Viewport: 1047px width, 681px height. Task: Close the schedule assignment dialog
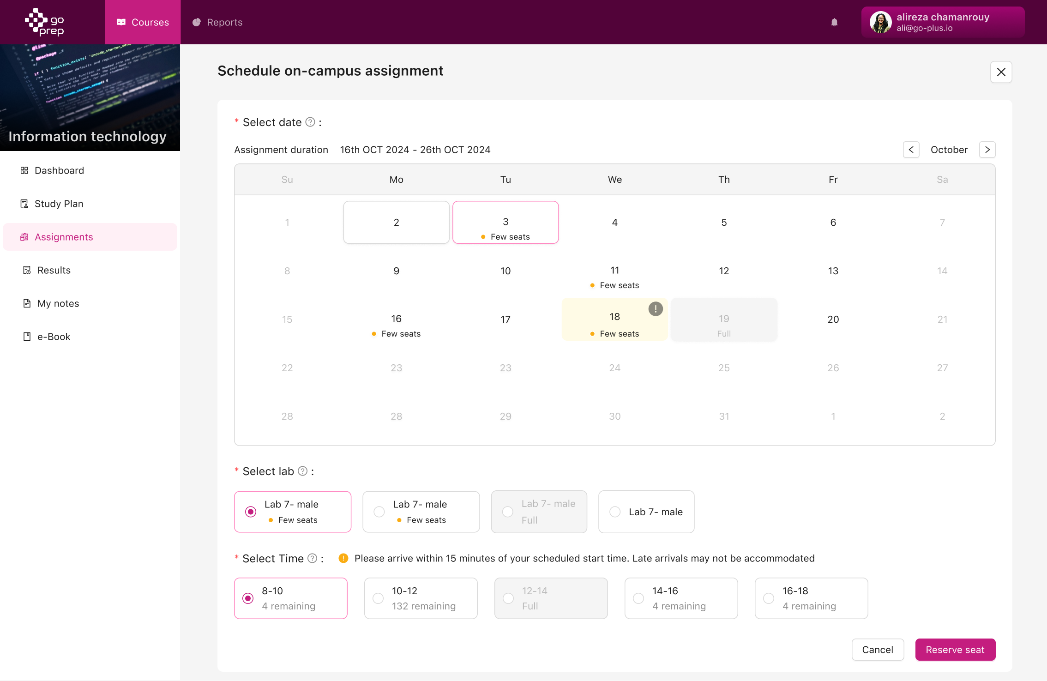(x=1001, y=72)
